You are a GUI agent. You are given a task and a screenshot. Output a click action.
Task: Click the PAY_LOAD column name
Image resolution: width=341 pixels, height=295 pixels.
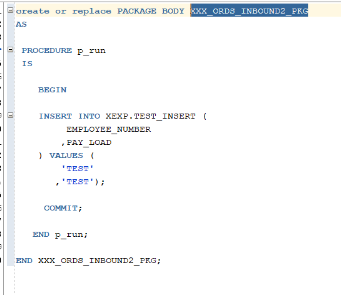(x=89, y=142)
